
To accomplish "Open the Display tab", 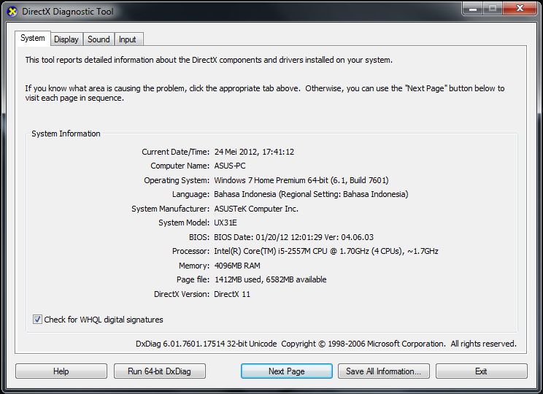I will coord(66,39).
